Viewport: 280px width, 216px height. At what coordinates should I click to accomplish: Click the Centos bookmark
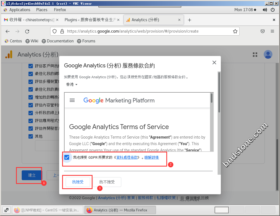[13, 41]
